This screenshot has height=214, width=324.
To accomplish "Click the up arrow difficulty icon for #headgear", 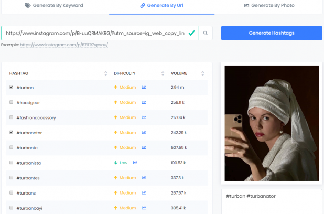I will (116, 102).
